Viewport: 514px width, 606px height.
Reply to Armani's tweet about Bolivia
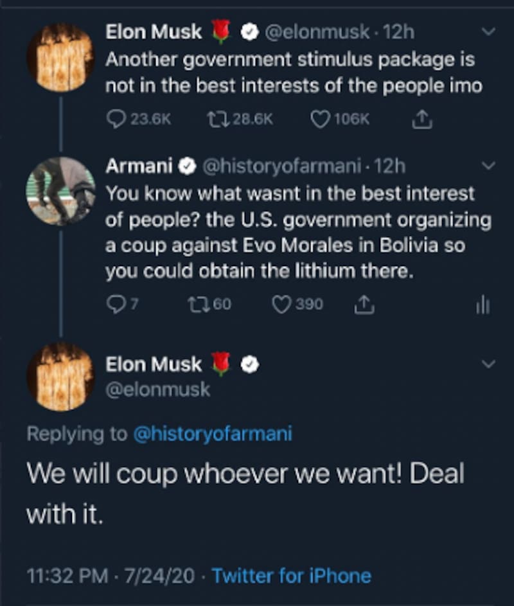[x=114, y=304]
